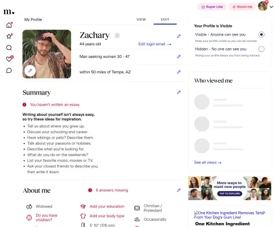Change profile photo using pencil overlay
The height and width of the screenshot is (227, 275).
coord(30,71)
